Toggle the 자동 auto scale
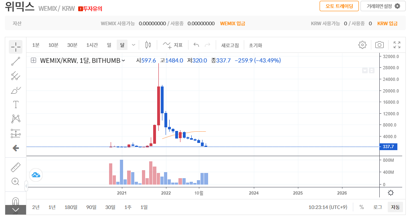This screenshot has width=409, height=219. pyautogui.click(x=395, y=207)
